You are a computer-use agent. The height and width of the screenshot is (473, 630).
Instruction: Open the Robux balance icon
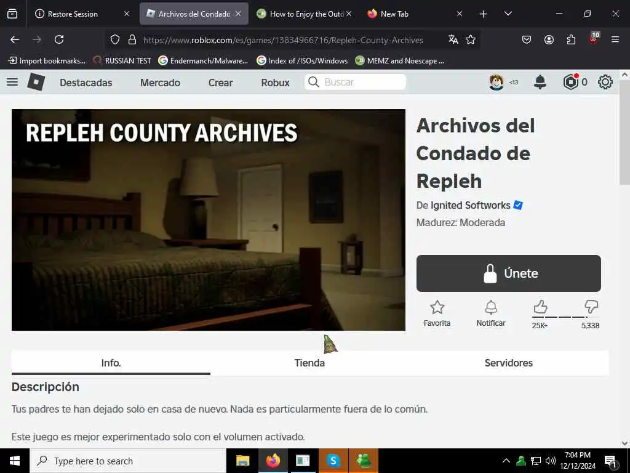[x=570, y=82]
